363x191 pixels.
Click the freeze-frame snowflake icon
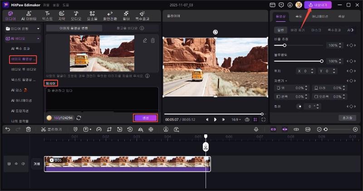(x=151, y=129)
